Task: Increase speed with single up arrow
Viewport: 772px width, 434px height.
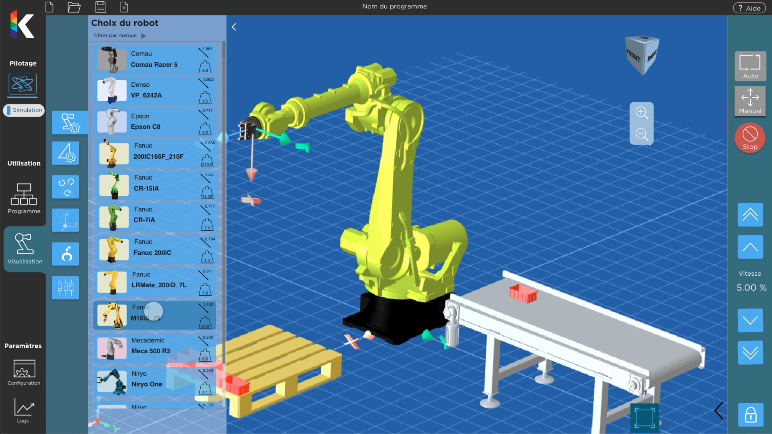Action: point(750,247)
